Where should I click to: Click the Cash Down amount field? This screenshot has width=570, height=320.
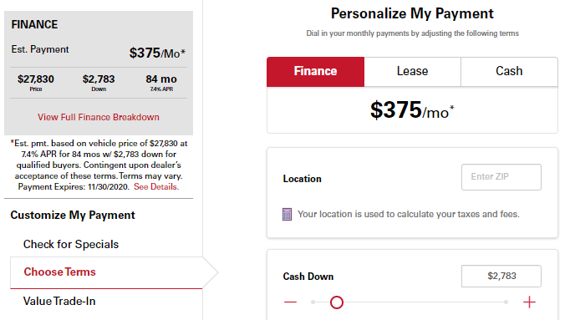pos(501,276)
